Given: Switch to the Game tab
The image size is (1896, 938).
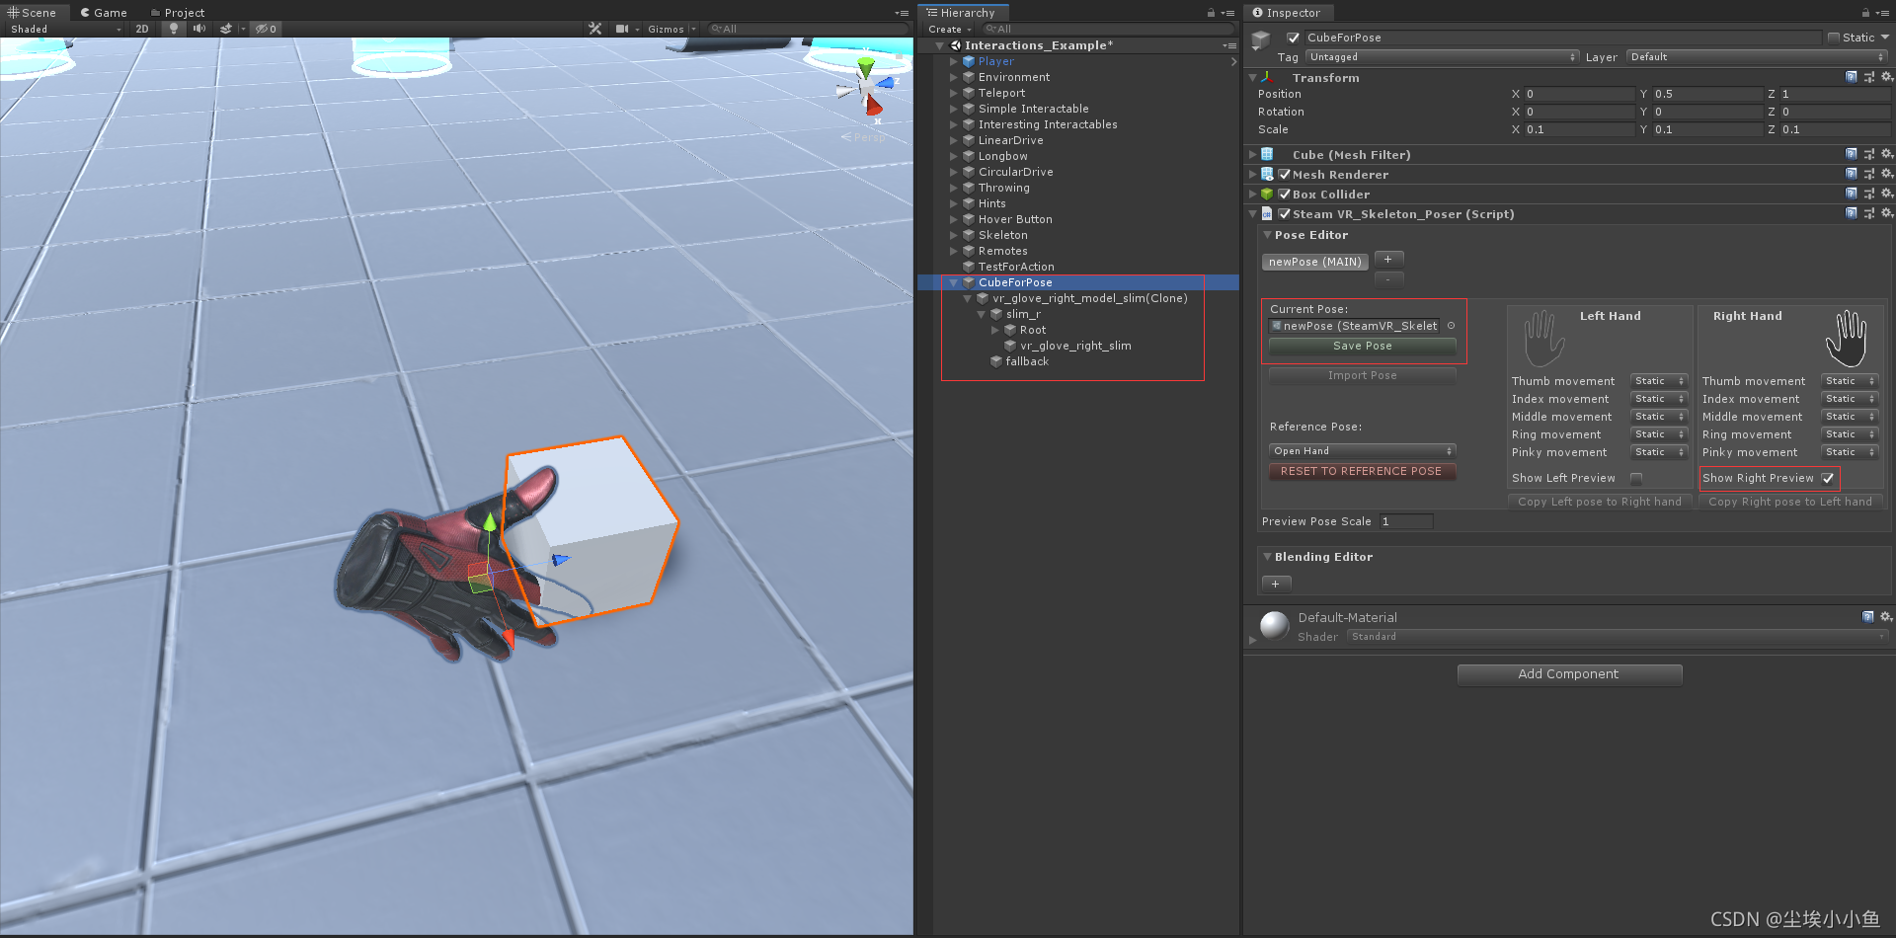Looking at the screenshot, I should tap(104, 13).
